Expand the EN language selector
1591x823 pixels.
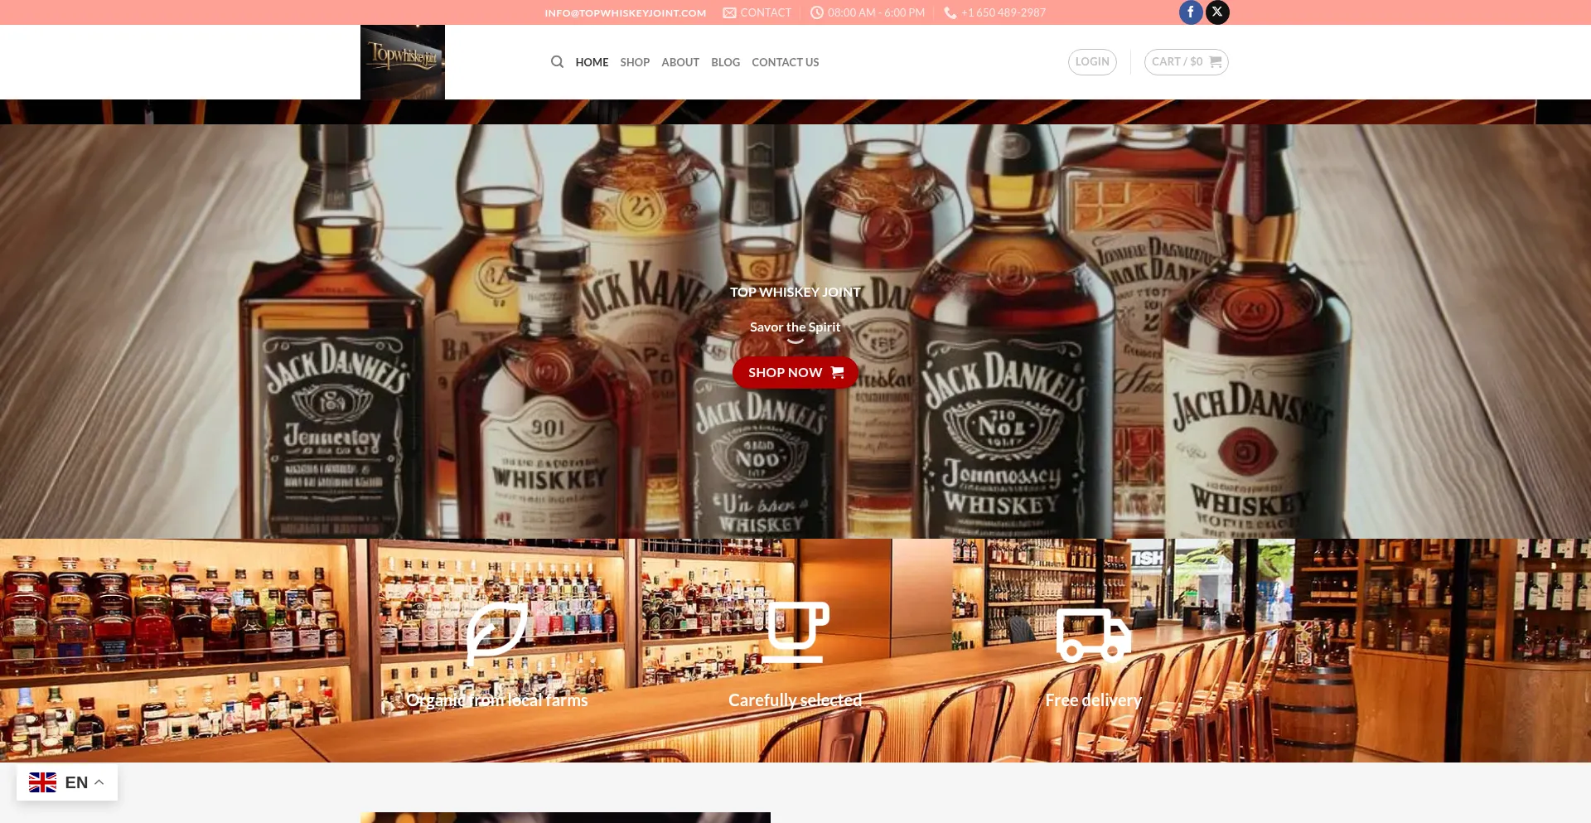pyautogui.click(x=67, y=782)
